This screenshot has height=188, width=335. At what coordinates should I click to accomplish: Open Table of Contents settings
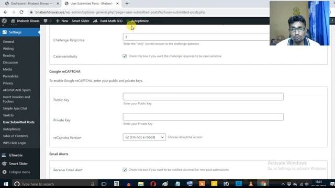tap(15, 136)
